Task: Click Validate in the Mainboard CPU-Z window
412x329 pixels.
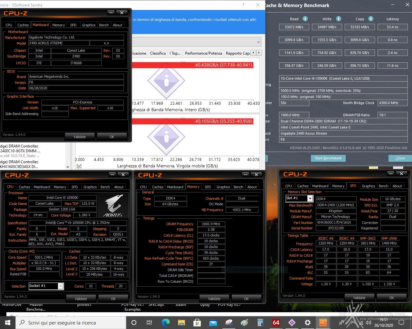Action: (80, 137)
